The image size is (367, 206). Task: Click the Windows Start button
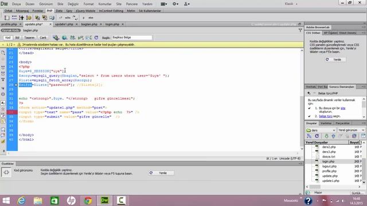pyautogui.click(x=6, y=201)
